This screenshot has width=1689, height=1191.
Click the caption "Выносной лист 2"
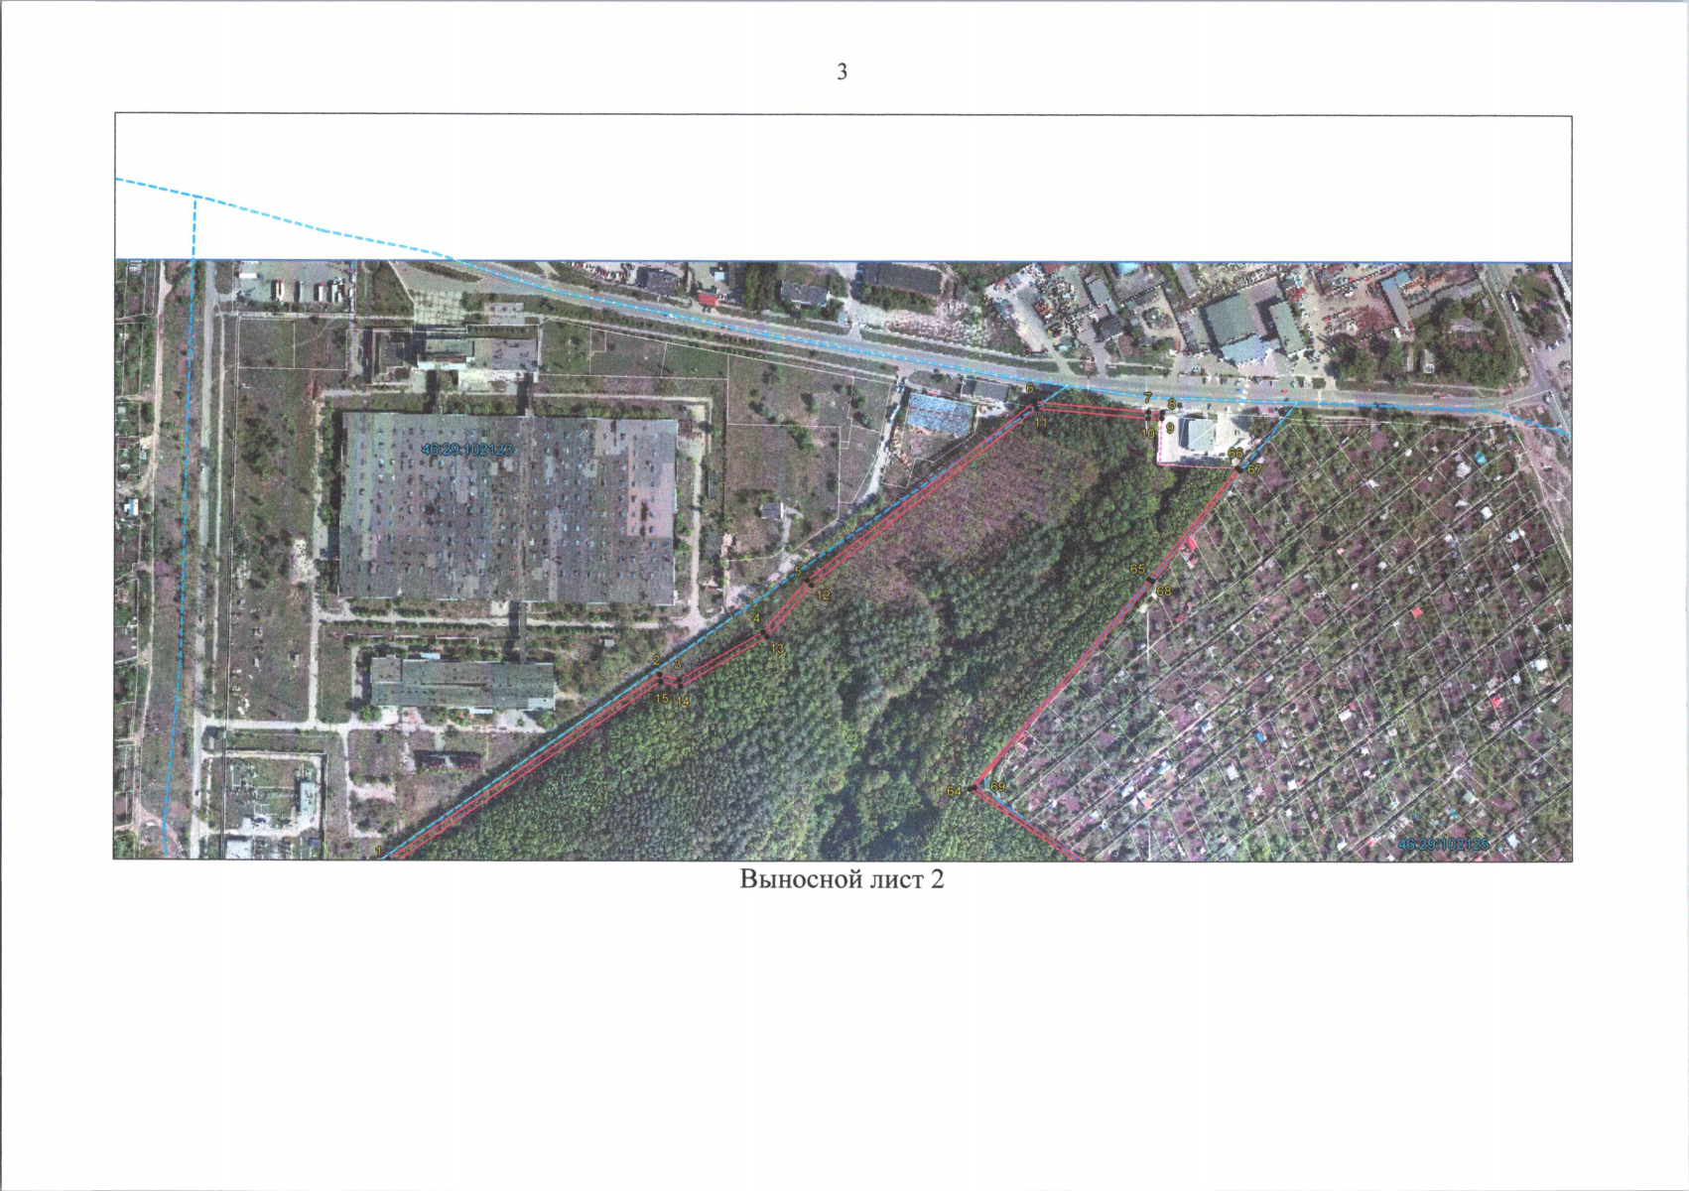tap(842, 880)
